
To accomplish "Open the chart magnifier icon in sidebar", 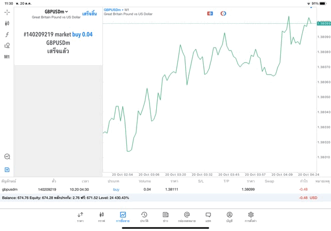I will click(7, 157).
